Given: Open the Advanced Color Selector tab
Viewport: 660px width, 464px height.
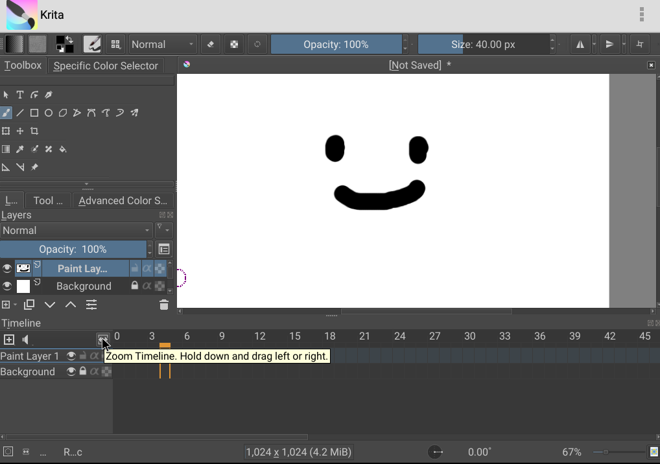Looking at the screenshot, I should (123, 201).
